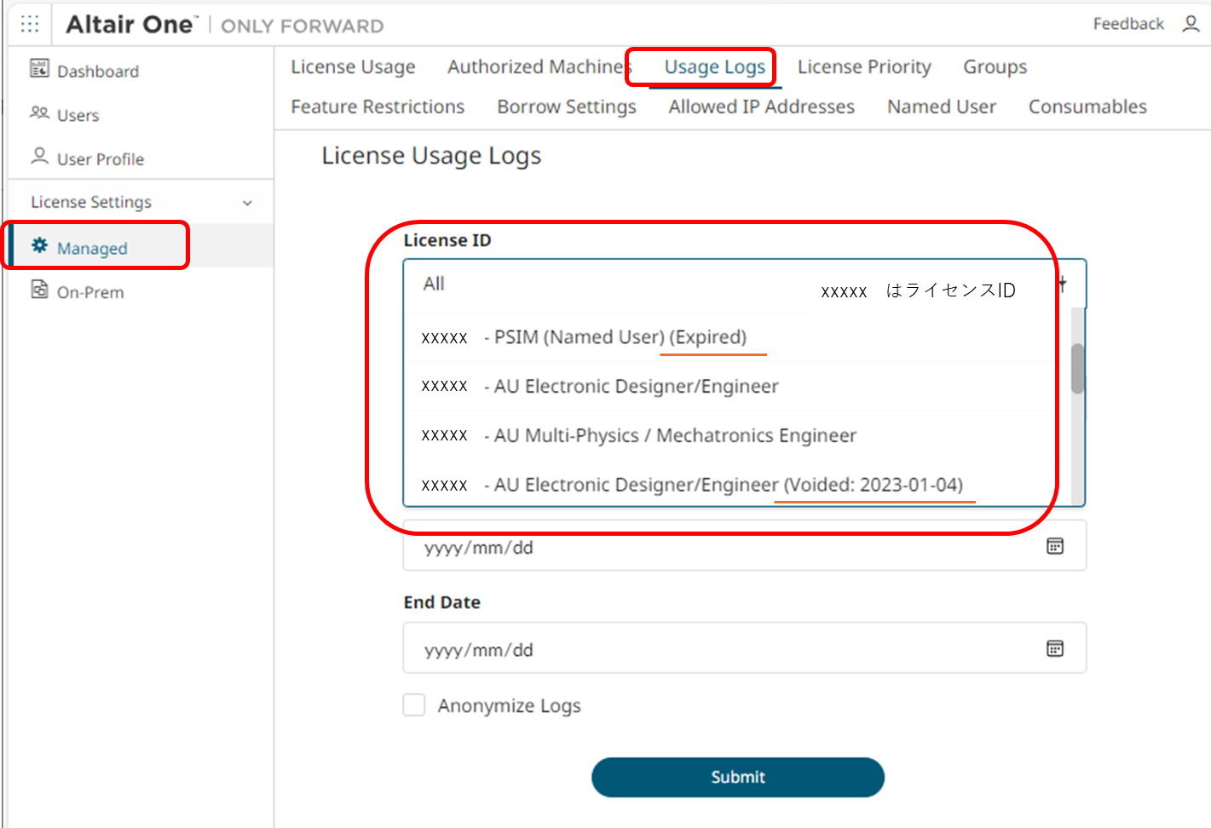
Task: Click the Dashboard icon in sidebar
Action: tap(39, 69)
